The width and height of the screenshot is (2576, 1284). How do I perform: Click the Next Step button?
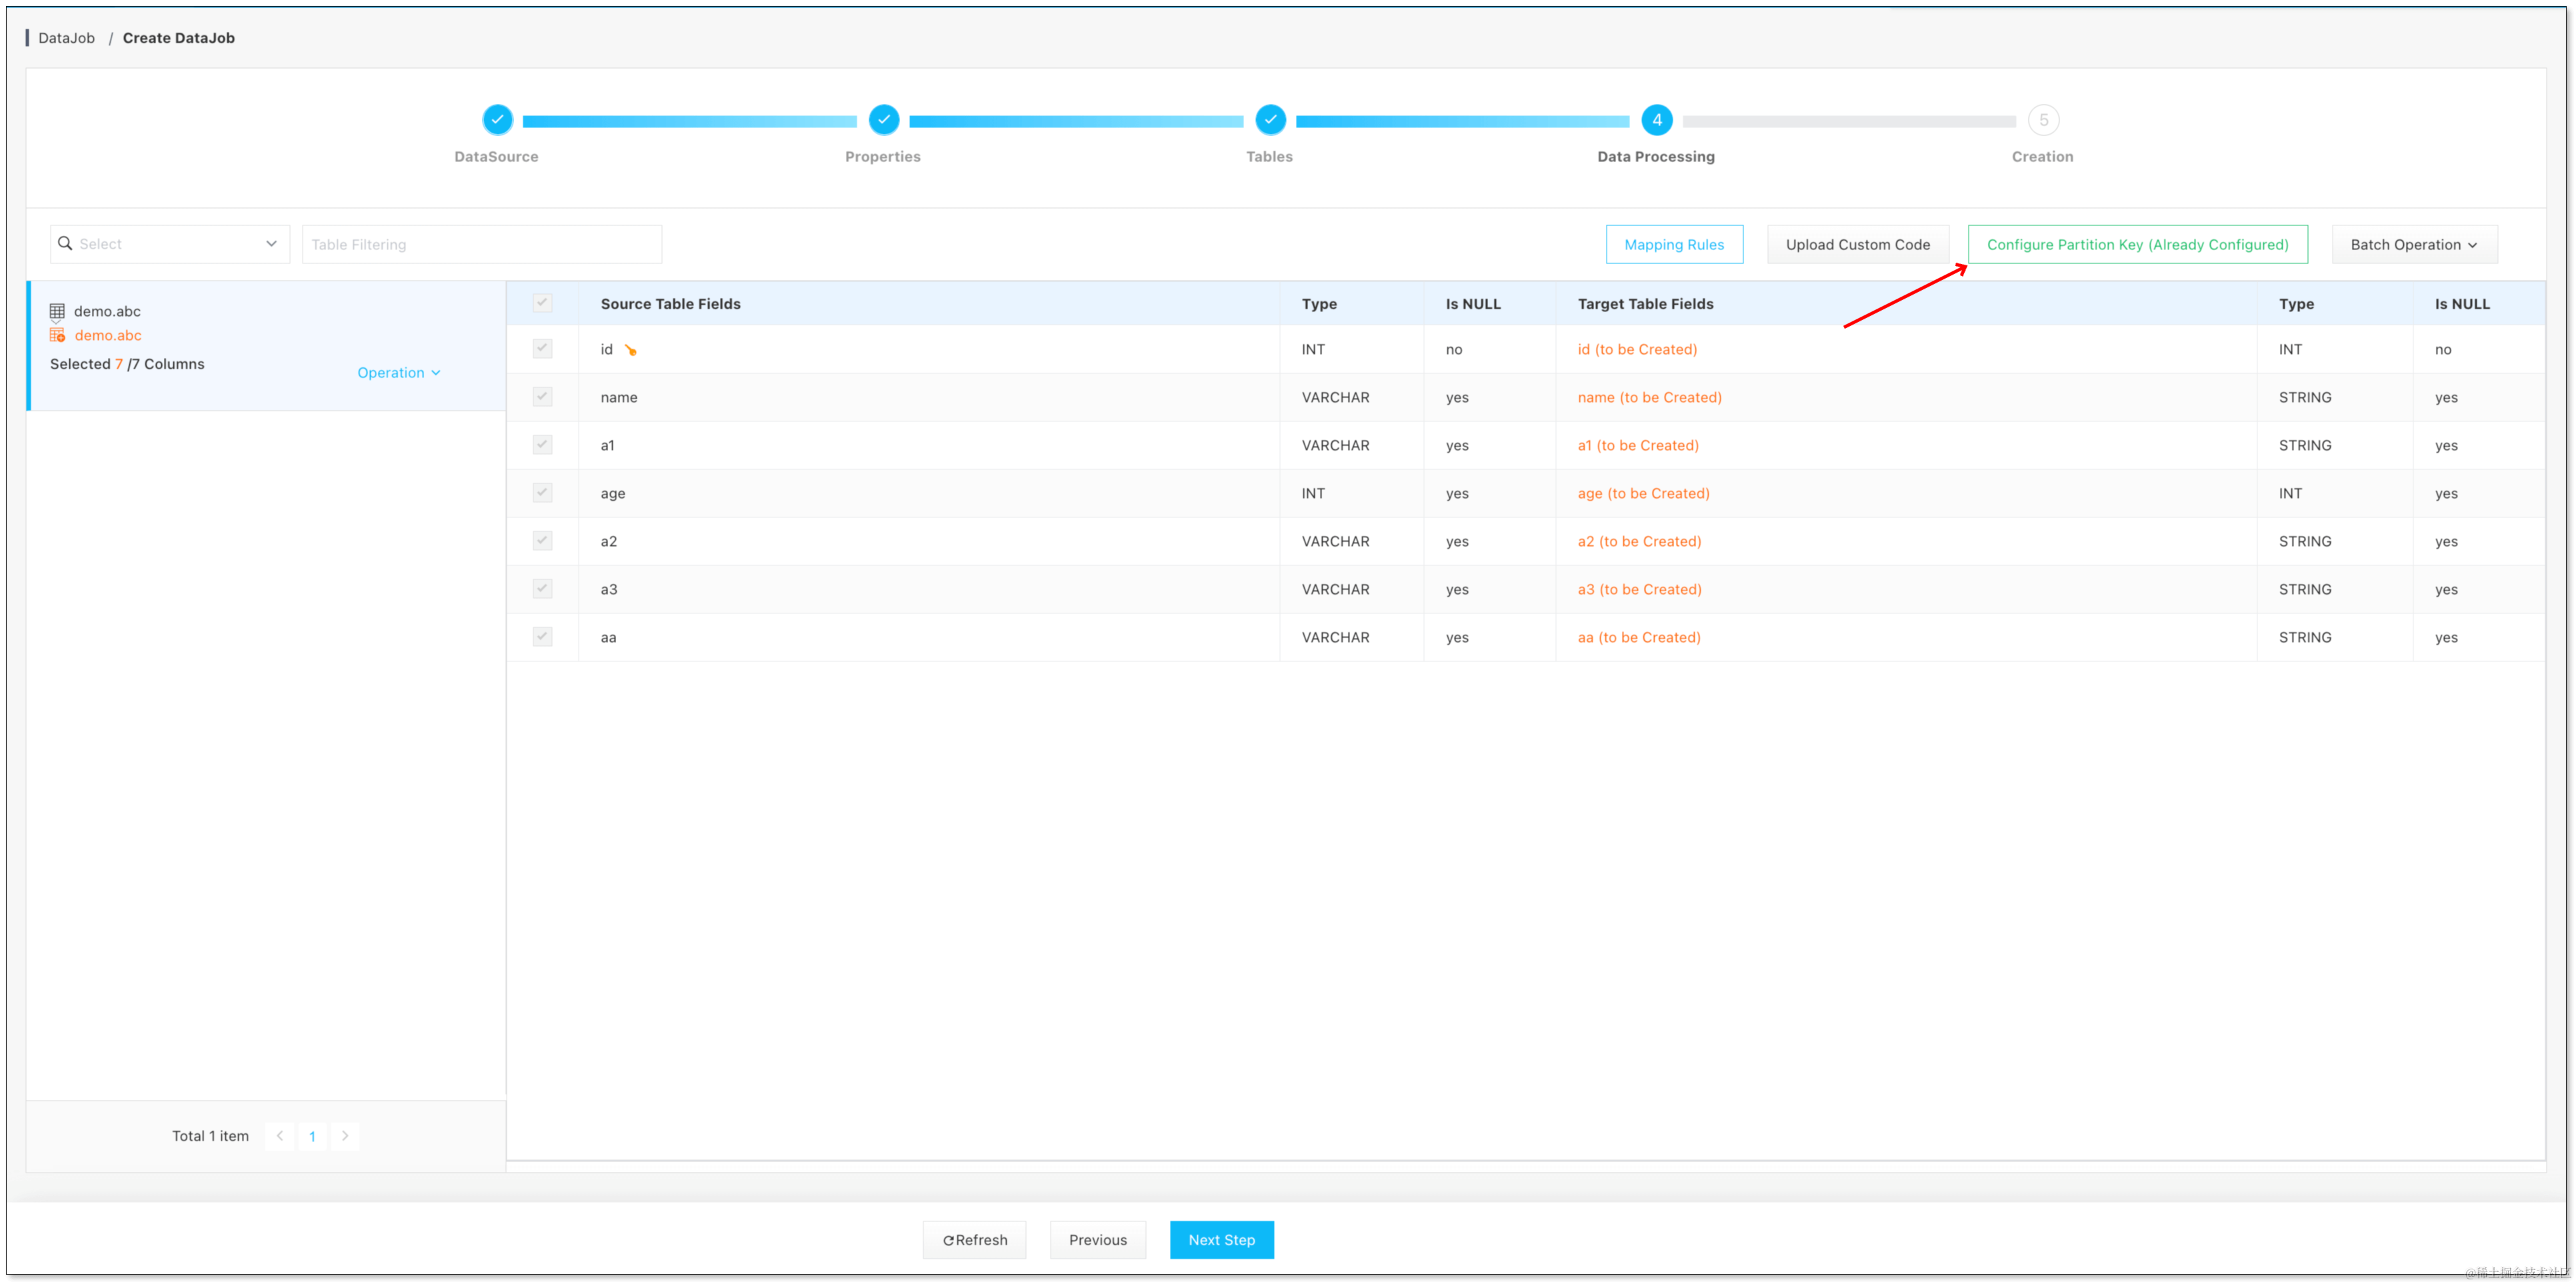tap(1221, 1240)
